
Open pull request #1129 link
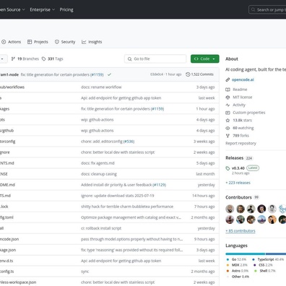(160, 185)
